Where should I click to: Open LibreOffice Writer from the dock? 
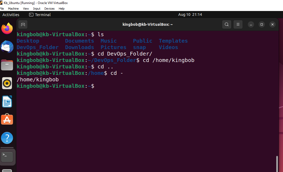pyautogui.click(x=7, y=101)
